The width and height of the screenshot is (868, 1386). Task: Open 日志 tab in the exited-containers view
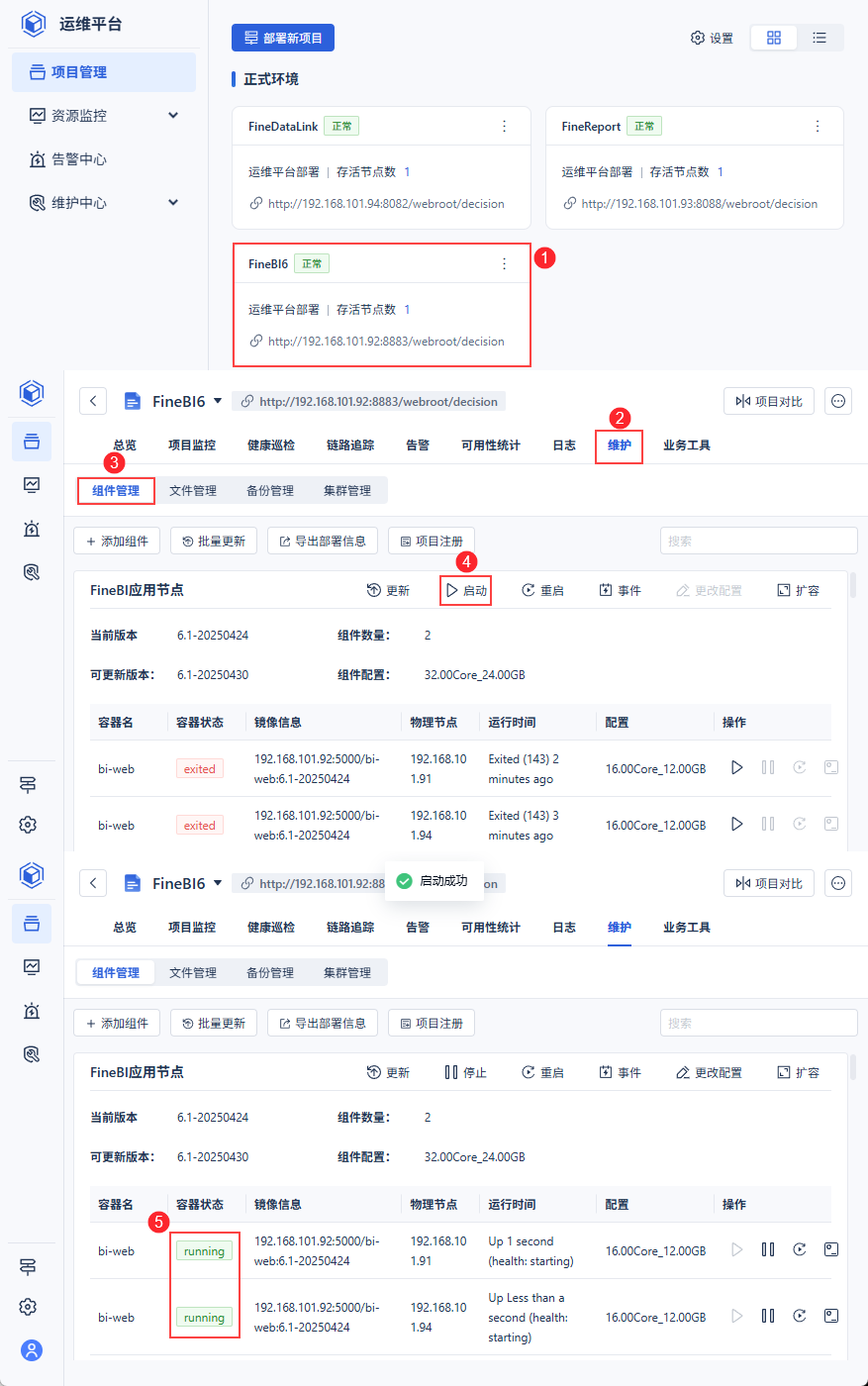point(564,445)
